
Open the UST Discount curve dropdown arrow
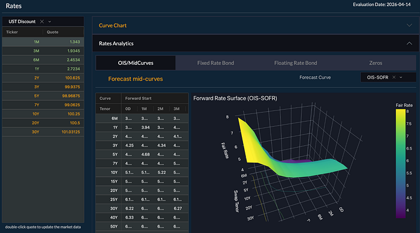[50, 22]
